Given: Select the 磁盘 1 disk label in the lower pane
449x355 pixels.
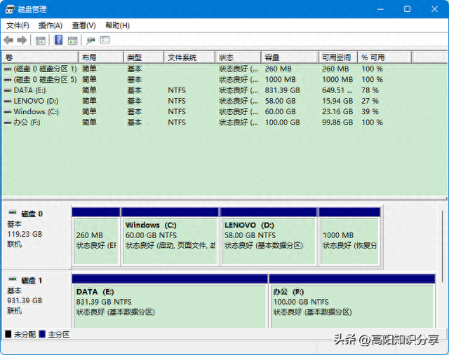Looking at the screenshot, I should pyautogui.click(x=32, y=280).
